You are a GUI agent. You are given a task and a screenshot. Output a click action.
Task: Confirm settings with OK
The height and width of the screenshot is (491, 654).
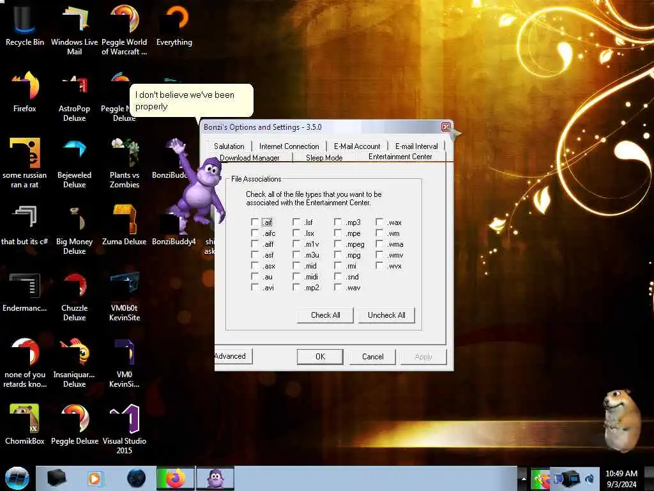[x=321, y=357]
